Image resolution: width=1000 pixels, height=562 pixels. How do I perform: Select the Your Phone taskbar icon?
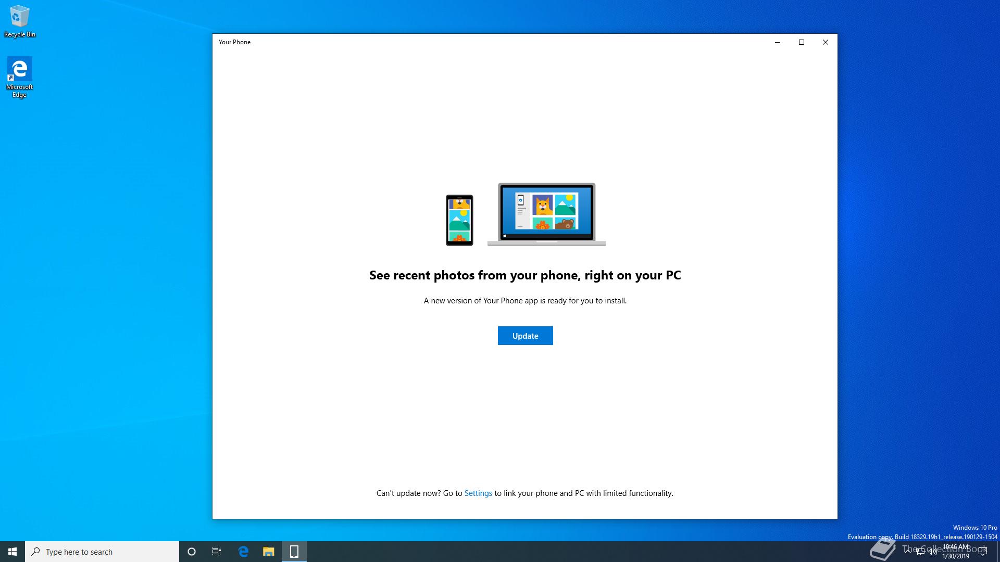[x=294, y=552]
